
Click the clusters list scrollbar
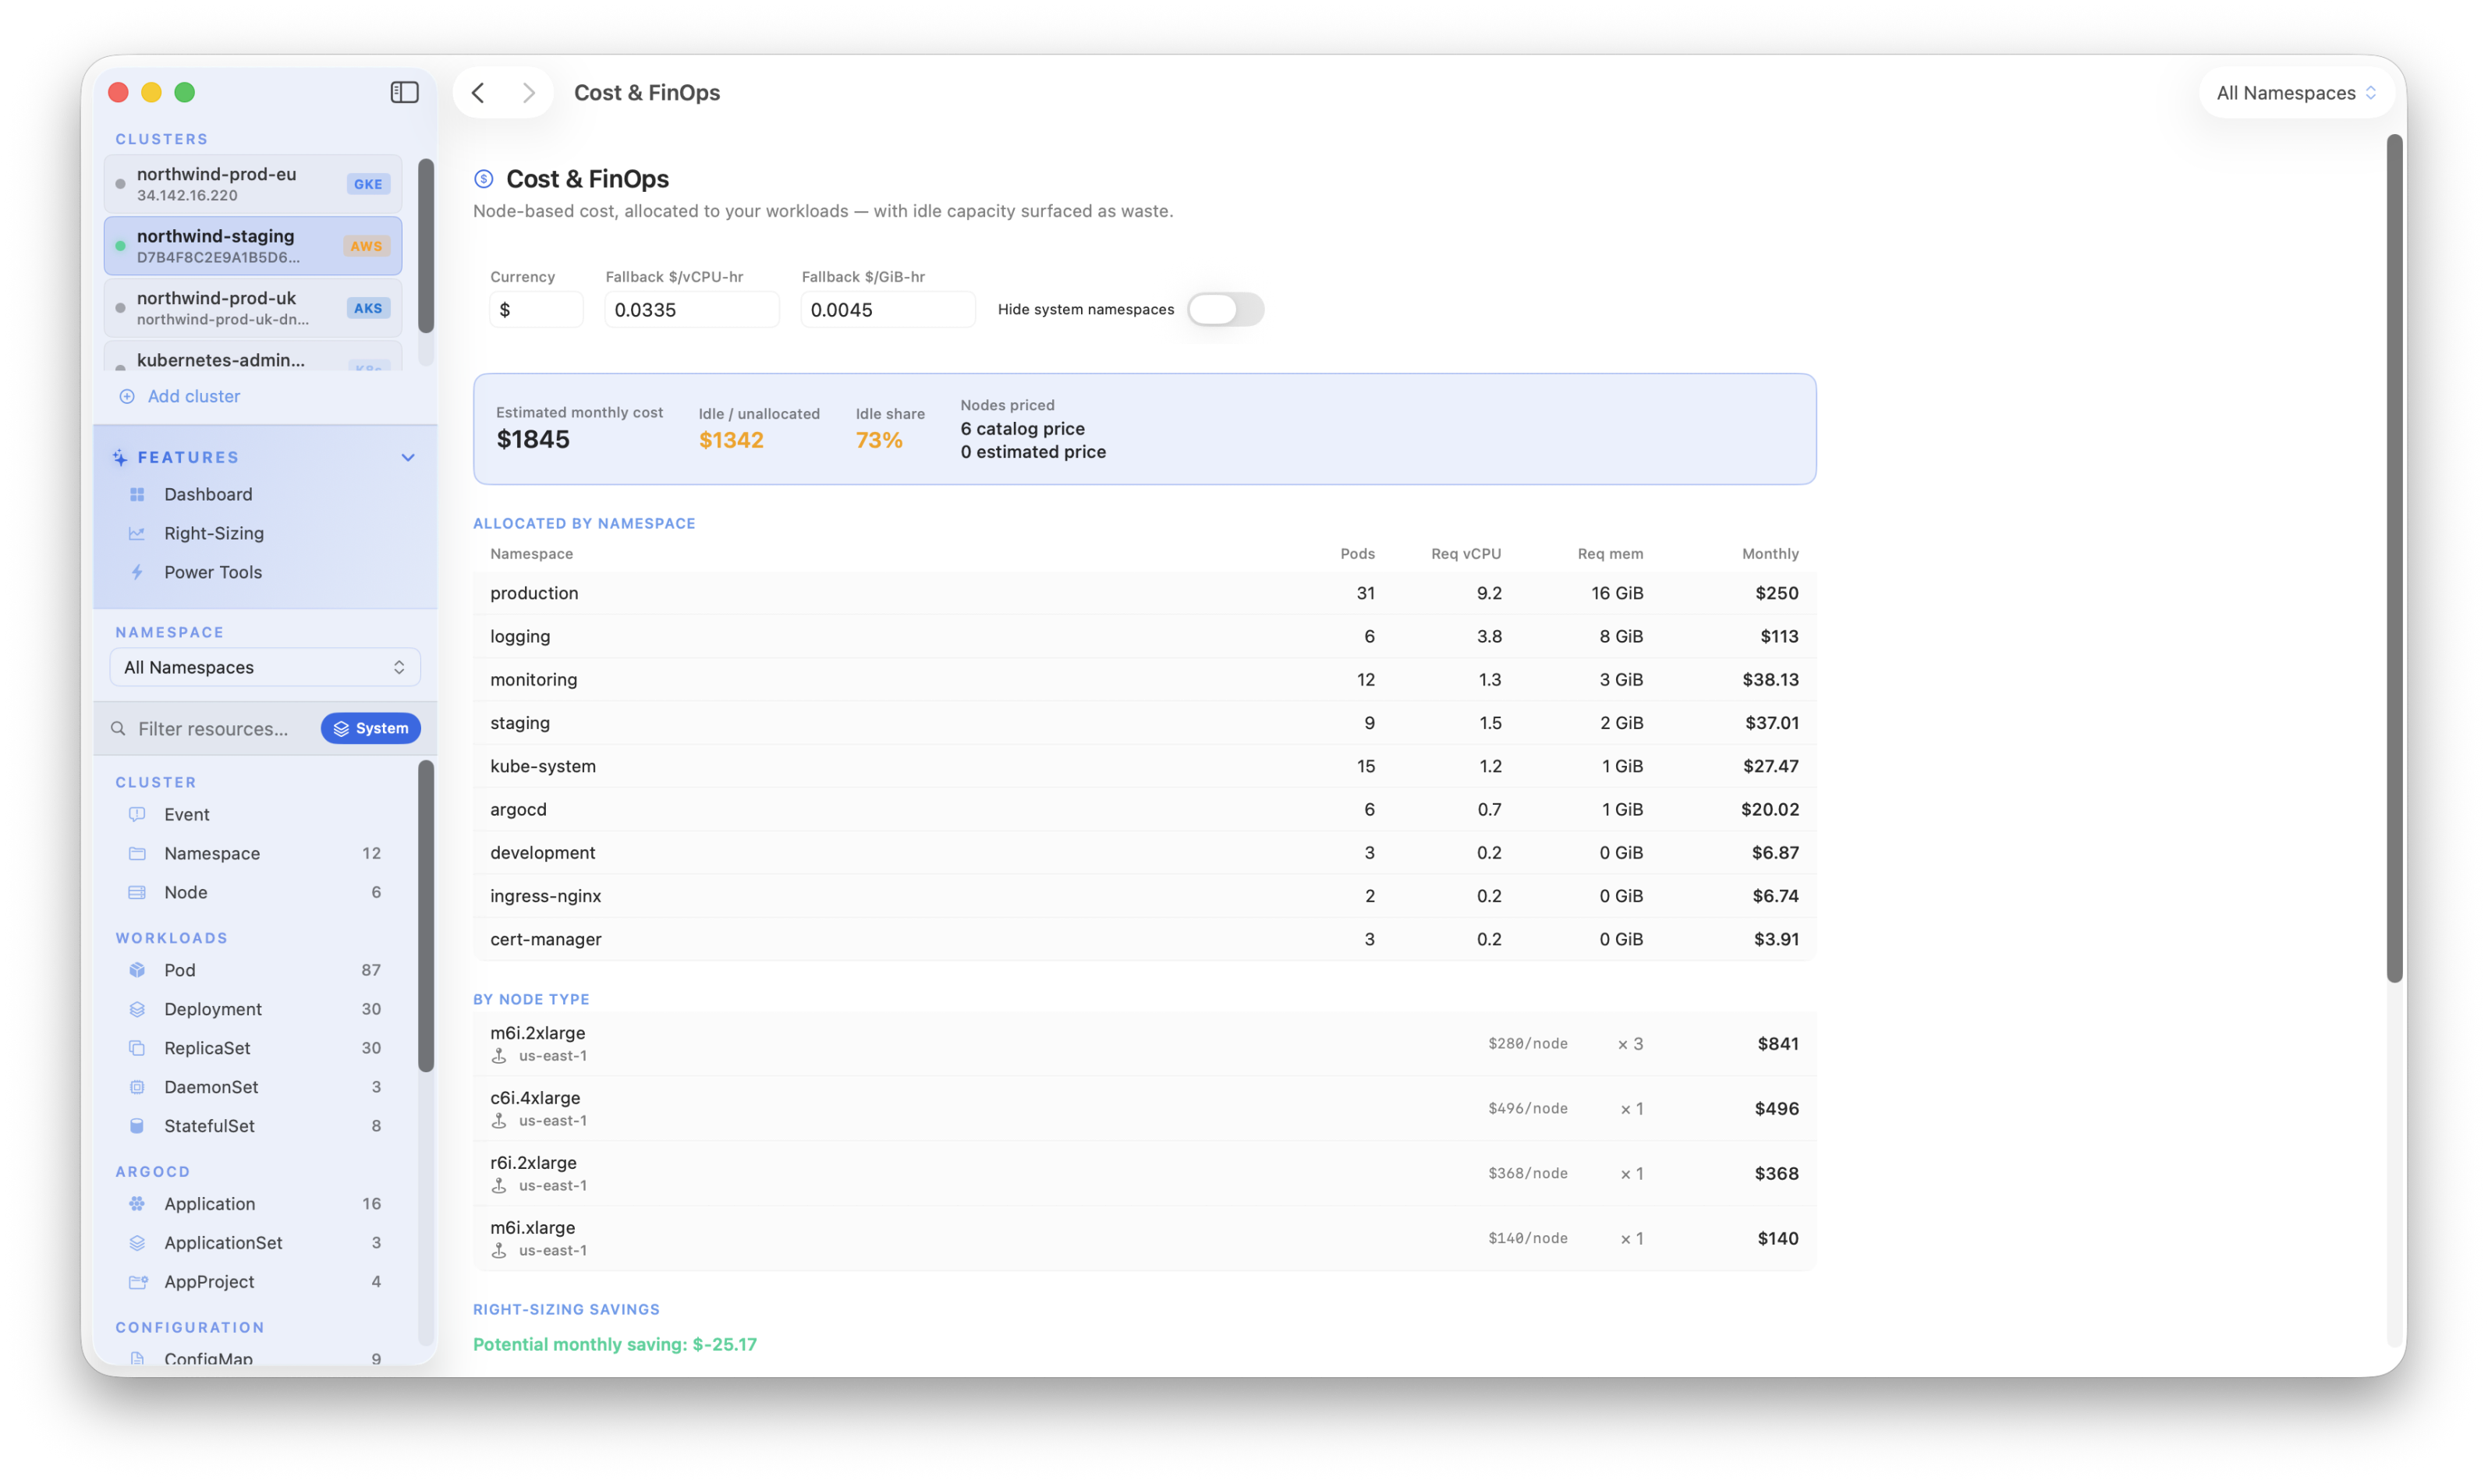tap(426, 246)
